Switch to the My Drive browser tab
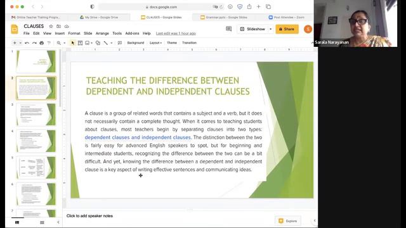This screenshot has width=406, height=228. coord(99,17)
